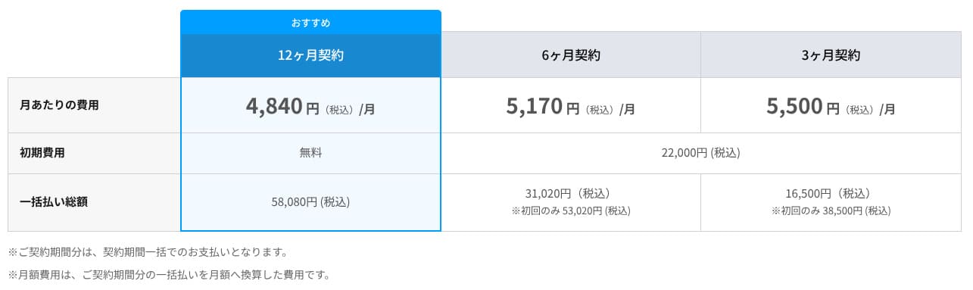The width and height of the screenshot is (973, 290).
Task: Click the 5,170円 monthly price
Action: (543, 106)
